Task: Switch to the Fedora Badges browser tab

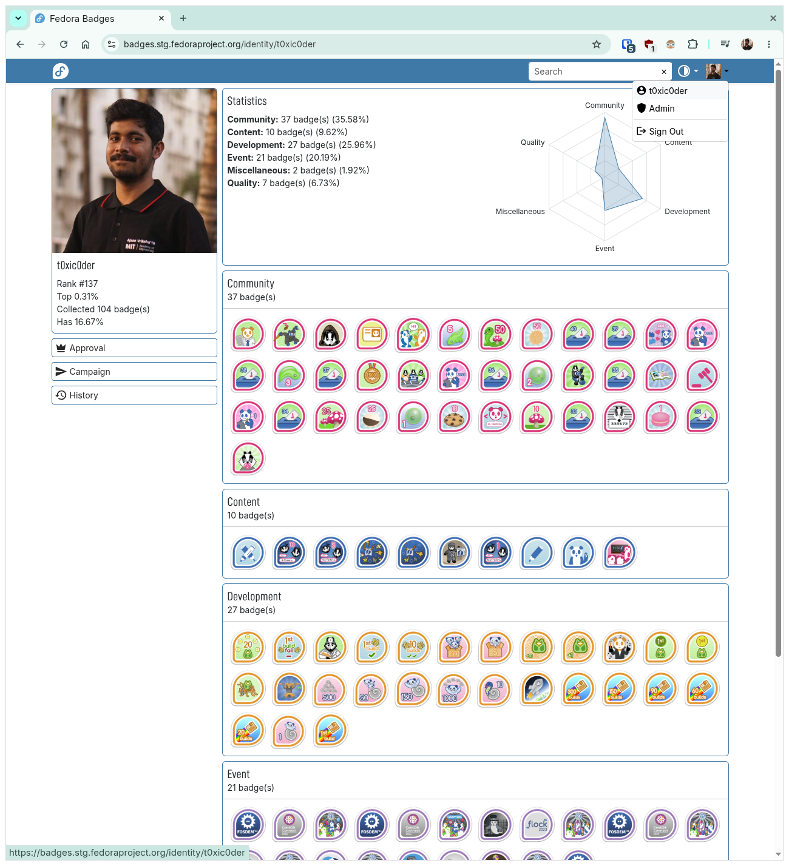Action: pyautogui.click(x=100, y=19)
